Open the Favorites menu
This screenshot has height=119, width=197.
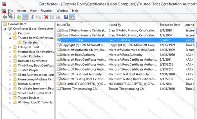(x=46, y=11)
